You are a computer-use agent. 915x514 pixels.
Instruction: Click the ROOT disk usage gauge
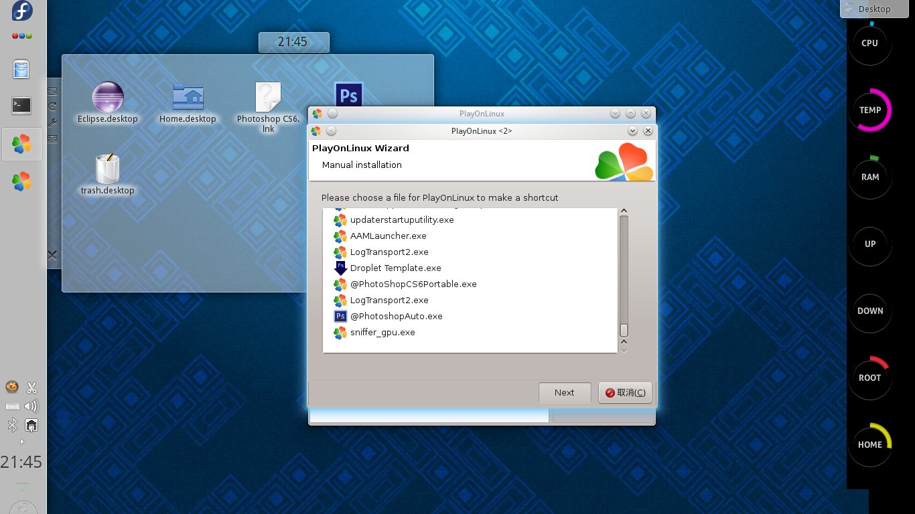(x=870, y=377)
